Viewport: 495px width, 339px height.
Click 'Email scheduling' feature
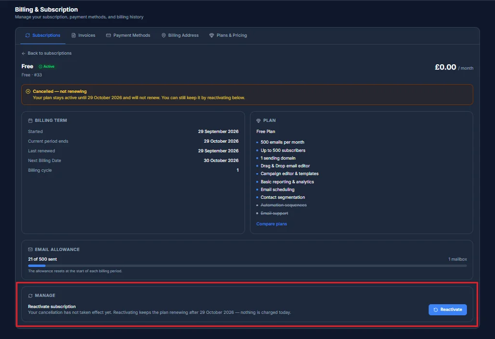pyautogui.click(x=278, y=190)
